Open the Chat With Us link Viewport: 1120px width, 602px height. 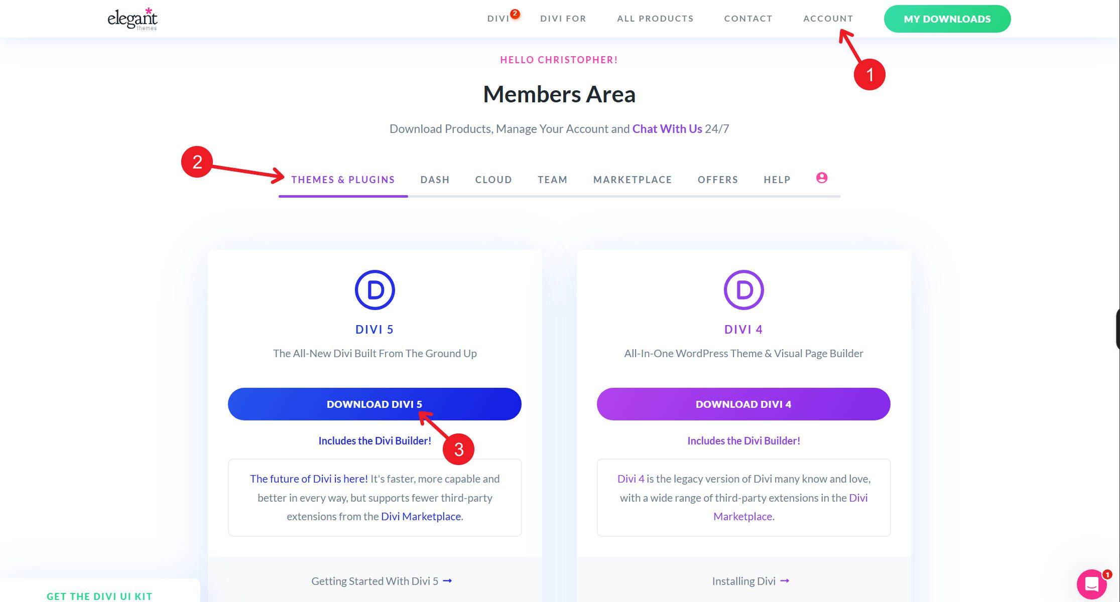pyautogui.click(x=667, y=129)
